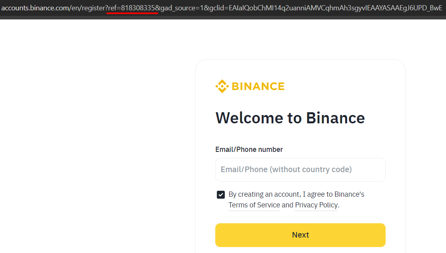Viewport: 446px width, 253px height.
Task: Click the 'By creating an account' text
Action: (264, 194)
